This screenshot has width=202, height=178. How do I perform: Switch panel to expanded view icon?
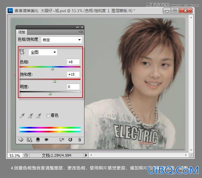[29, 140]
